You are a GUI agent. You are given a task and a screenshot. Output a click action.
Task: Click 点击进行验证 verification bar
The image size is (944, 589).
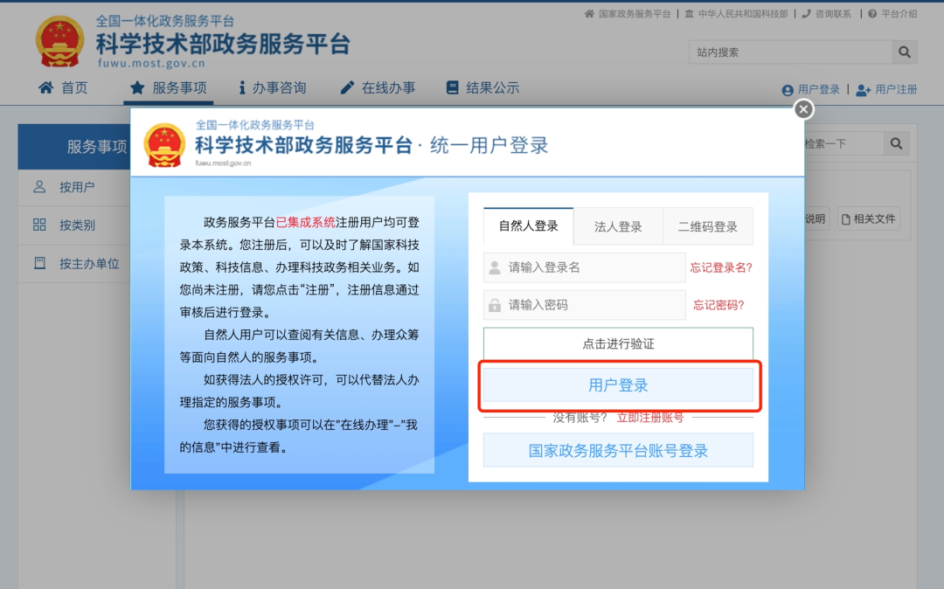pyautogui.click(x=618, y=343)
